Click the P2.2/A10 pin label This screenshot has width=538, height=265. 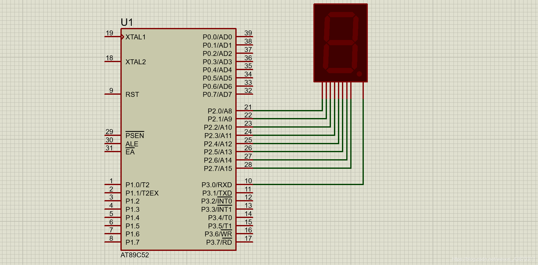218,127
